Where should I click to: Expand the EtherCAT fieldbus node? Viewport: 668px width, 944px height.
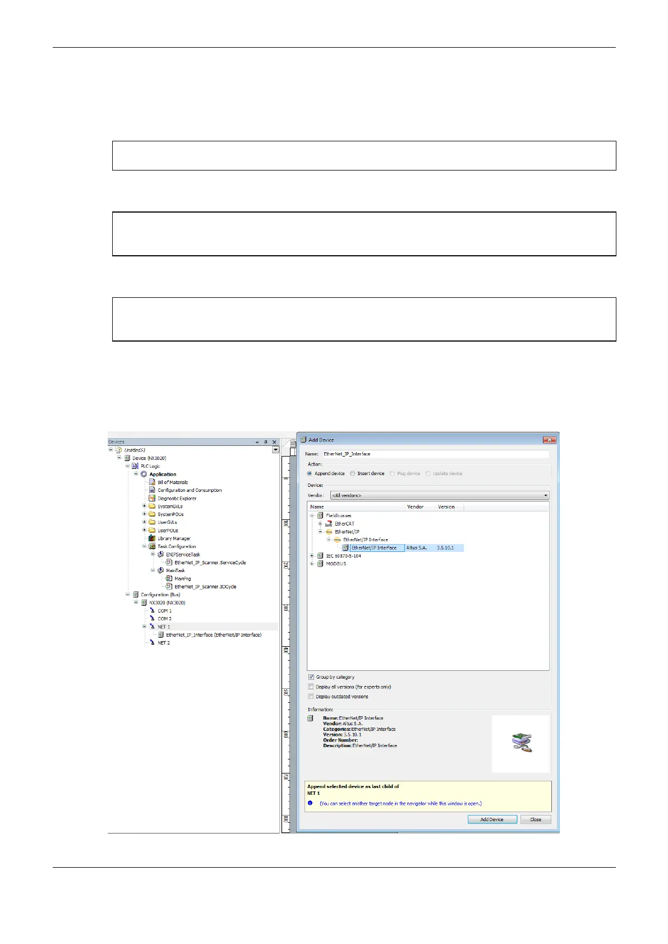[x=320, y=524]
